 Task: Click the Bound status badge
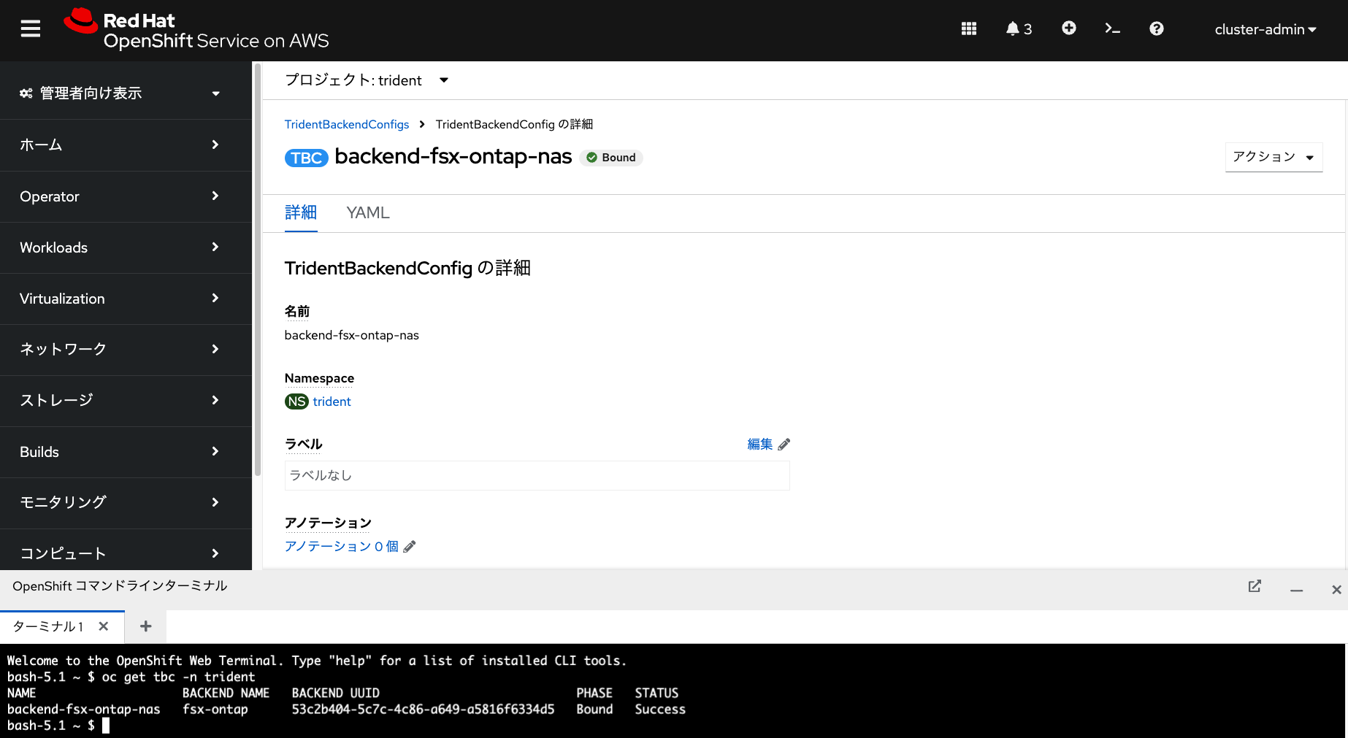click(611, 158)
